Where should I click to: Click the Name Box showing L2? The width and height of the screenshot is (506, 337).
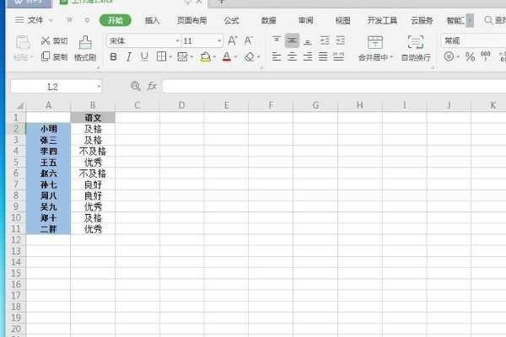coord(57,87)
